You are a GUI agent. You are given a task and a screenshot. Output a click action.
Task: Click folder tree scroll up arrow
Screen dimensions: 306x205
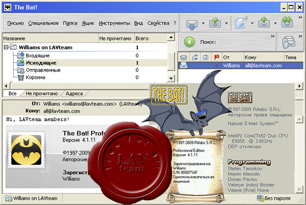[171, 37]
